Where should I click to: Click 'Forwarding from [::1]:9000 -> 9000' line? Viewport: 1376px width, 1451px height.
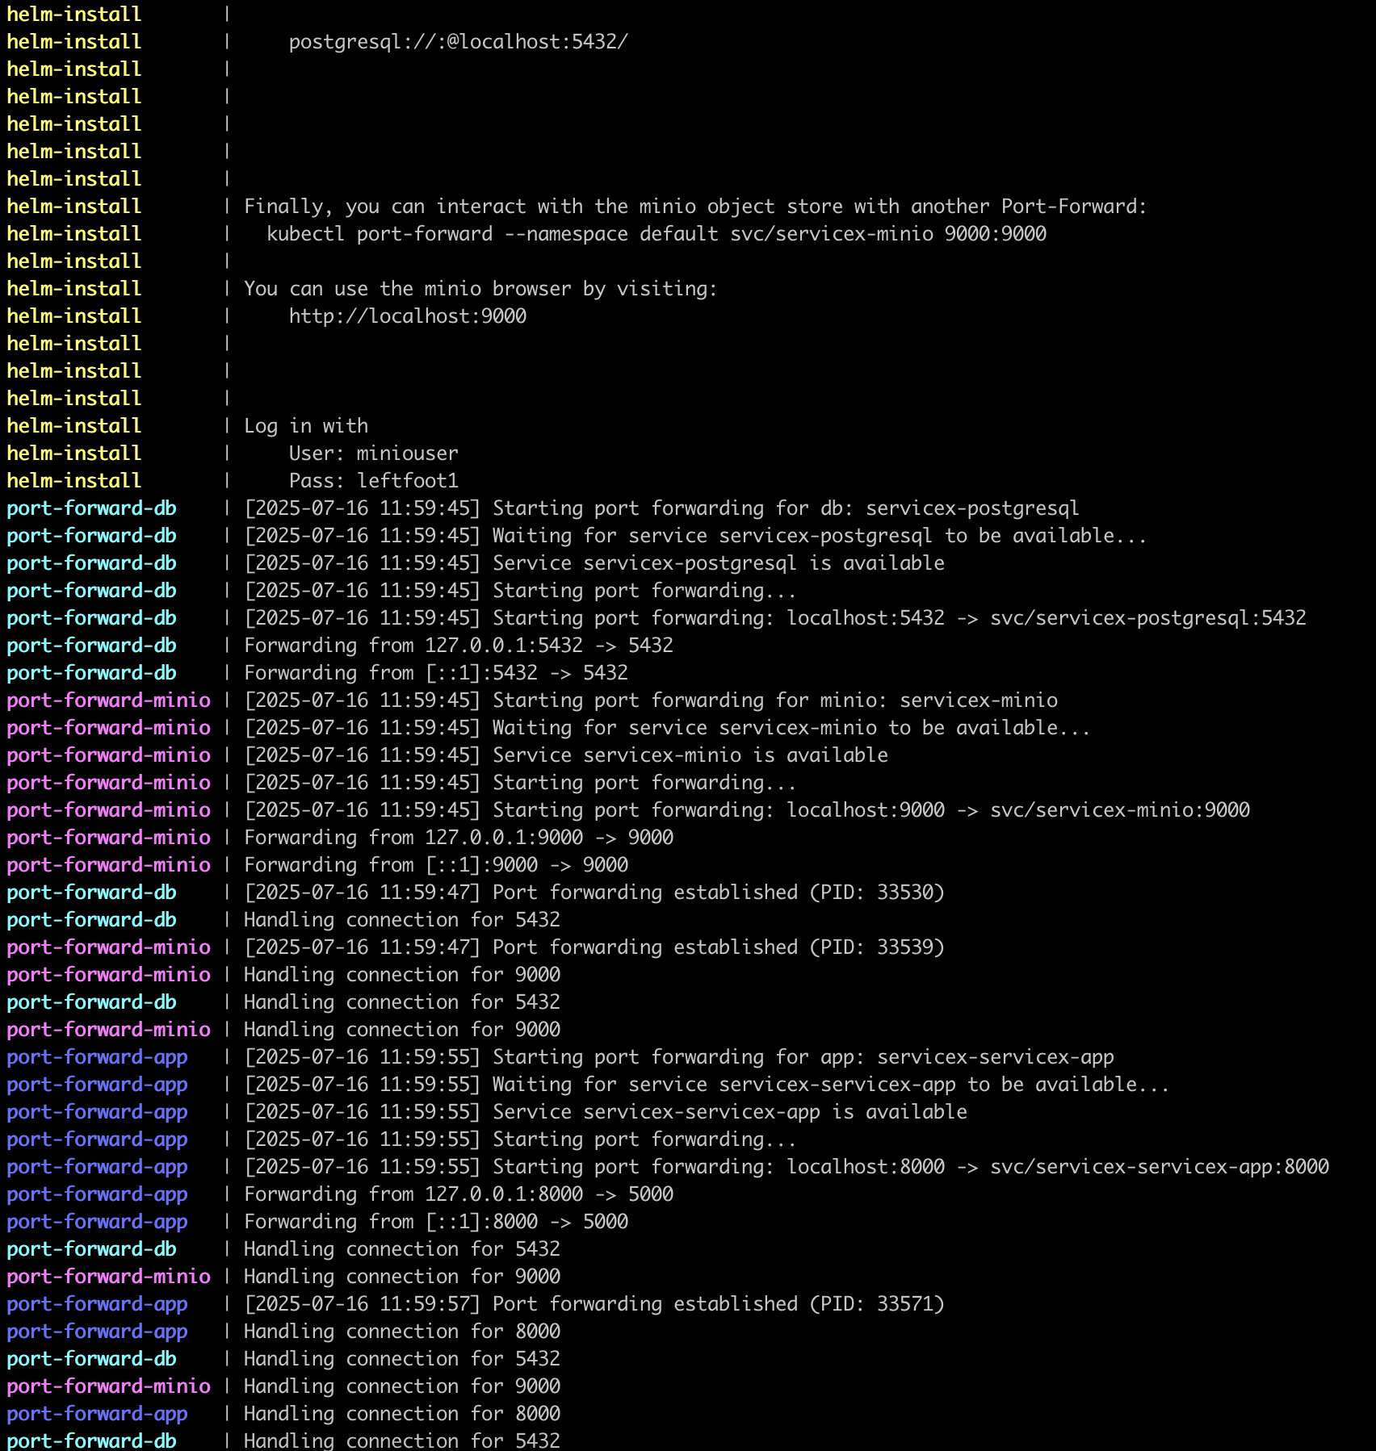436,865
